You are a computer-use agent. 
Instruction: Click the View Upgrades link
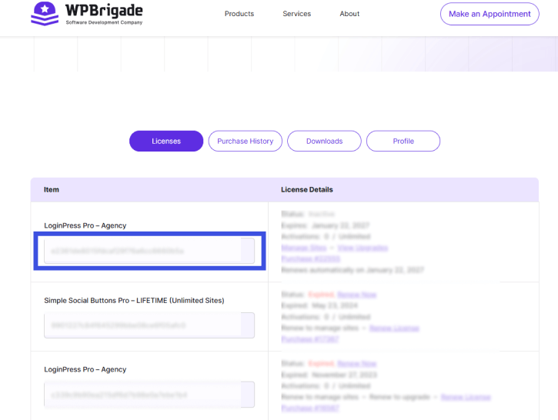(x=362, y=248)
